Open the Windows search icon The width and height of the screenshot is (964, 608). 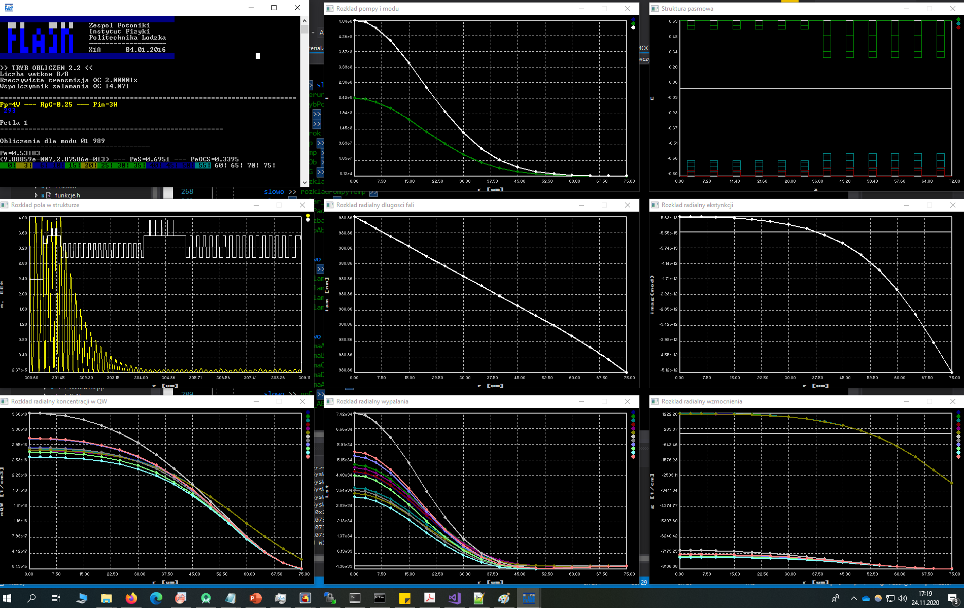point(31,598)
